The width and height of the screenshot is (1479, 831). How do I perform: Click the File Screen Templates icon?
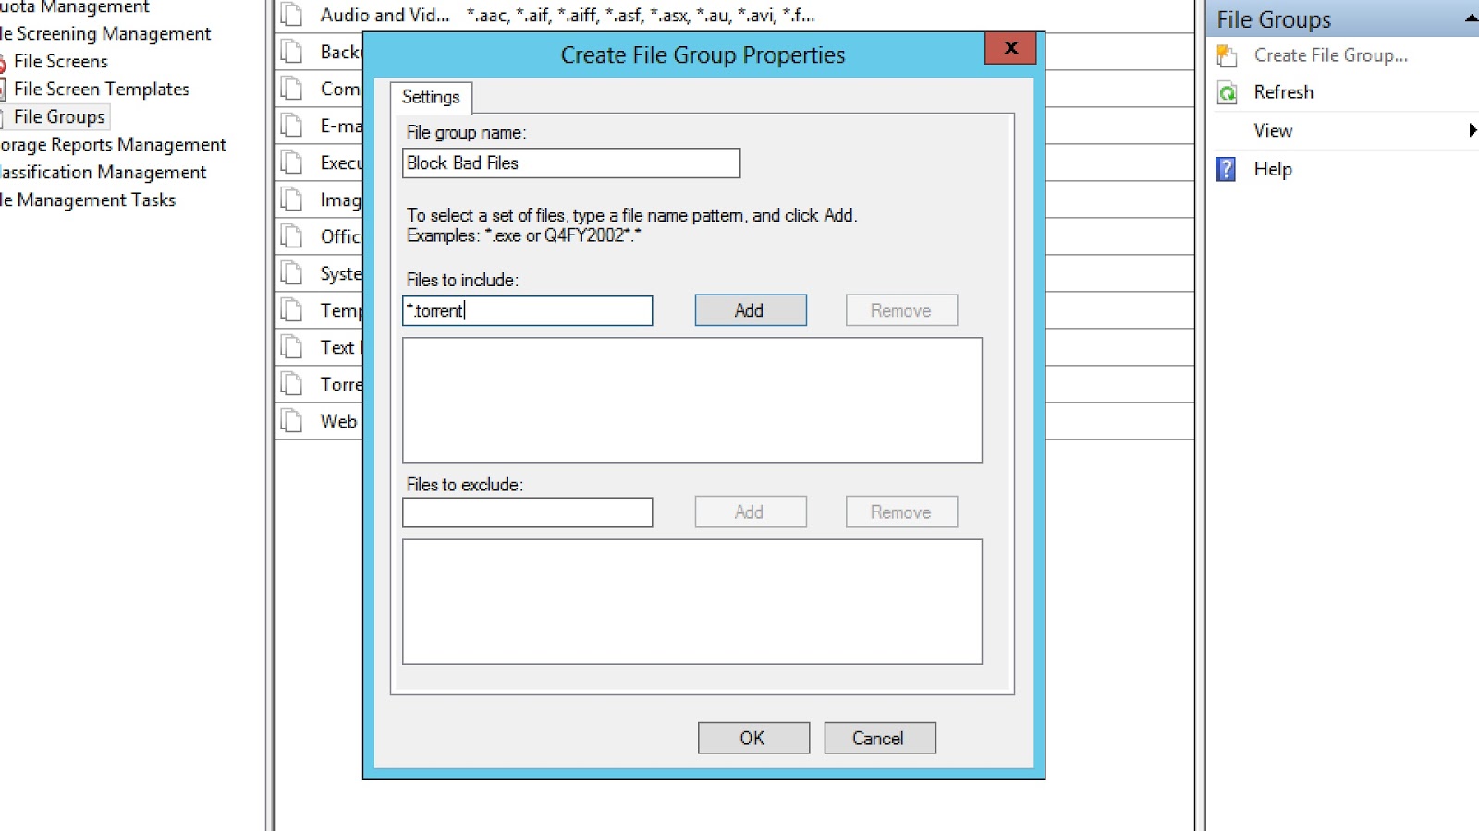coord(6,89)
